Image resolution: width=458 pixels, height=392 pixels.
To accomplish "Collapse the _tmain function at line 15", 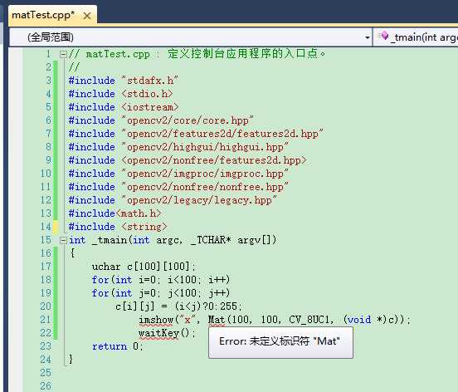I will tap(63, 241).
